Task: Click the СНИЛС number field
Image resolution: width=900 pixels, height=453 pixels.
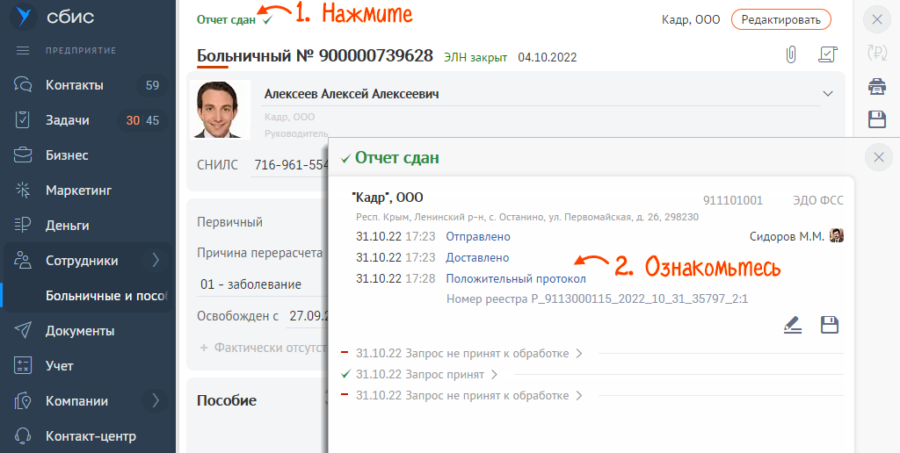Action: (290, 165)
